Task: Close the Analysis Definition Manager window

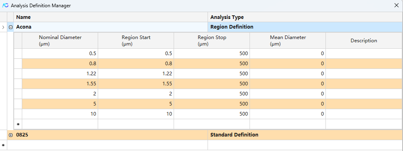Action: pyautogui.click(x=396, y=5)
